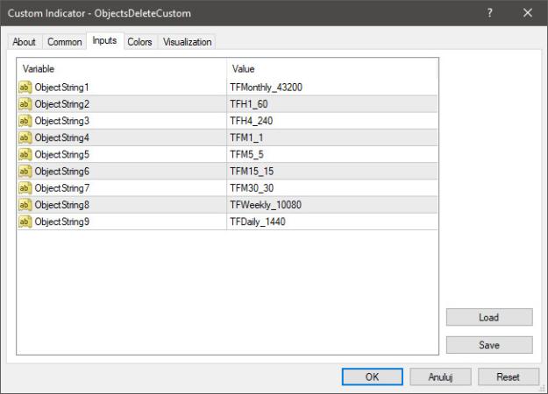Open the Visualization tab
This screenshot has height=394, width=548.
(x=188, y=42)
